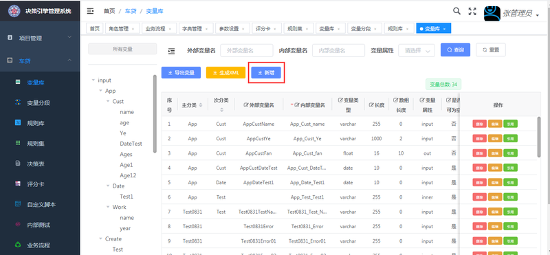Collapse the Cust tree node

click(108, 101)
